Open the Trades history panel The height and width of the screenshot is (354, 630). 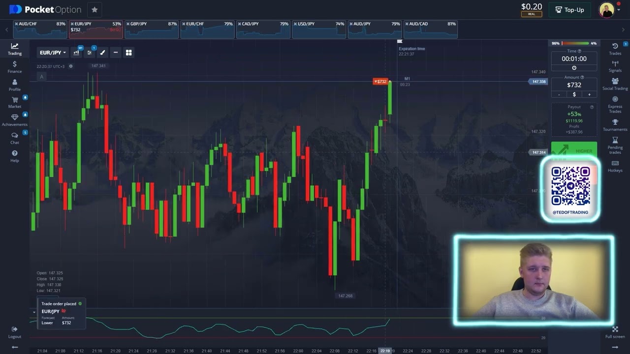click(615, 49)
